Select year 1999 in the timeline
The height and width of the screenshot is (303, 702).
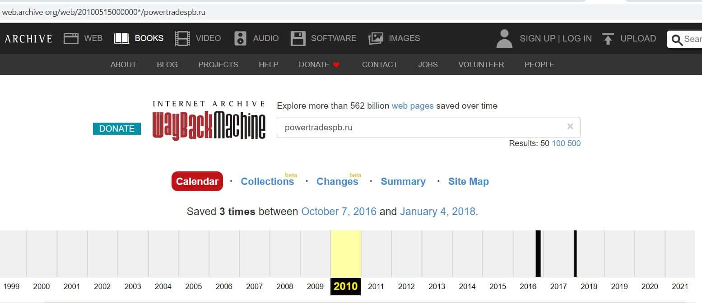click(11, 286)
